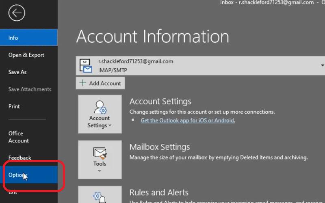Viewport: 325px width, 203px height.
Task: Select the r.shackleford71253@gmail.com account field
Action: tap(200, 65)
